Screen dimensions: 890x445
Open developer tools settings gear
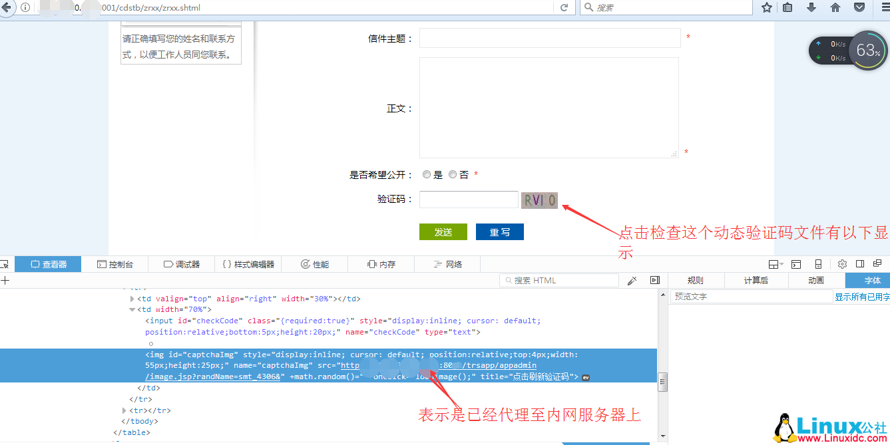(x=842, y=264)
